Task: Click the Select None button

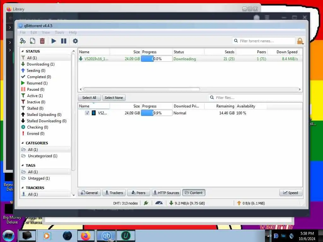Action: [x=114, y=98]
